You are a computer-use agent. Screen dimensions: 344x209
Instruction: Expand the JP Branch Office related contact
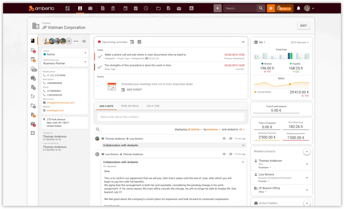click(307, 190)
